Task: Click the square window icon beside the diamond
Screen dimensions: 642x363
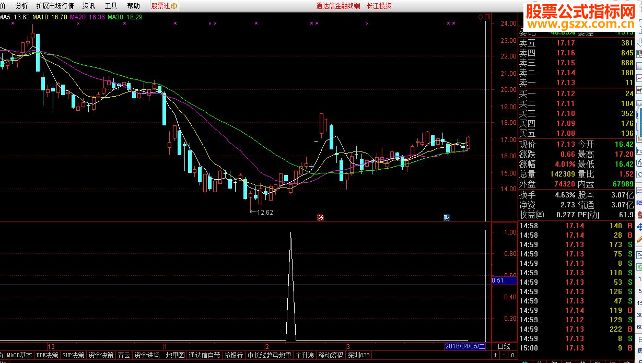Action: tap(487, 17)
